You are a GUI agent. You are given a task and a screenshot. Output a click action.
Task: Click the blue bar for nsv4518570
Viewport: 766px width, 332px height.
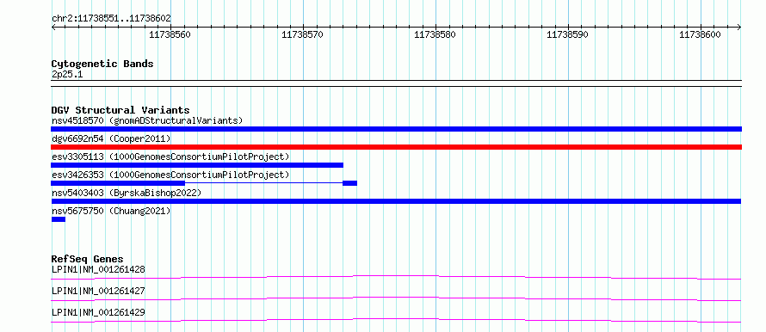click(x=396, y=129)
